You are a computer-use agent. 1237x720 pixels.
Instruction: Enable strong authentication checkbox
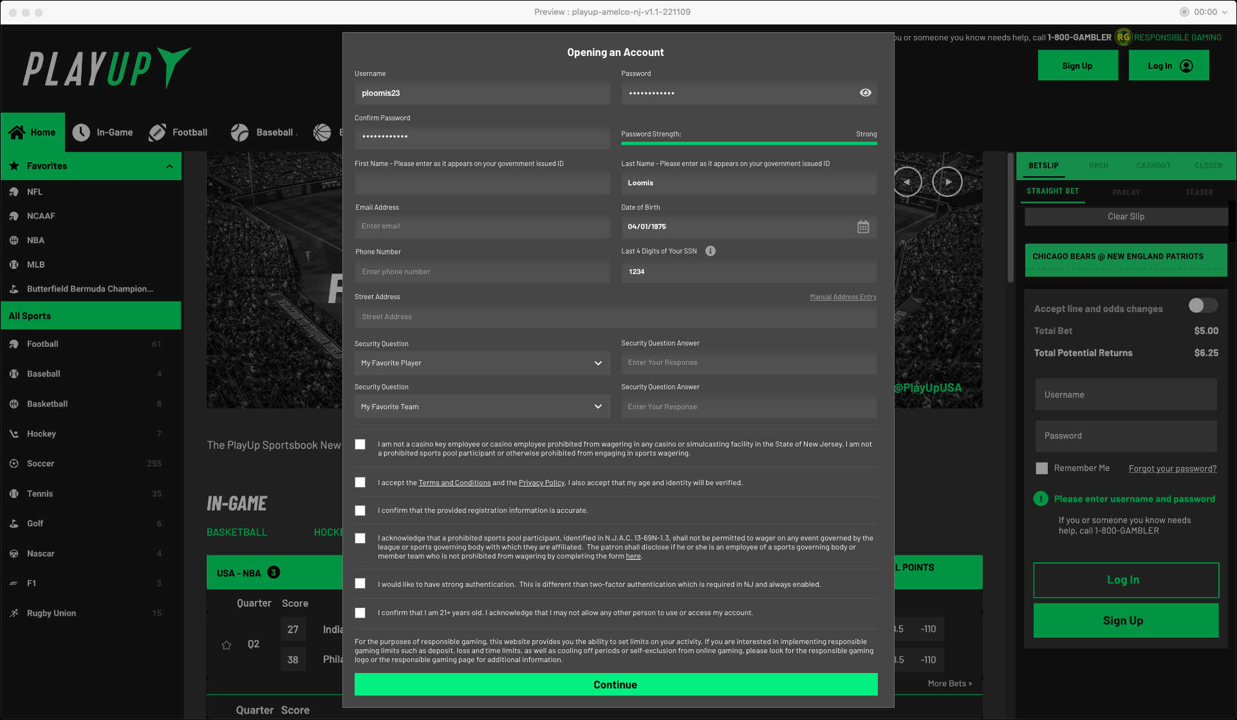pos(360,583)
